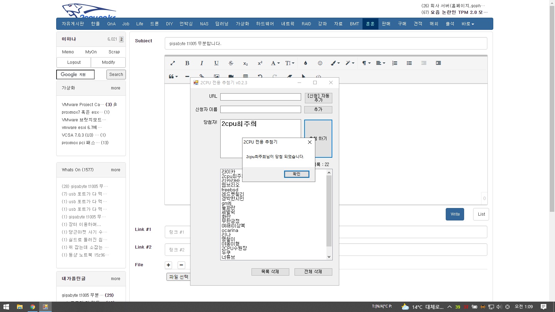The height and width of the screenshot is (312, 555).
Task: Remove a file slot with the minus button
Action: click(x=181, y=265)
